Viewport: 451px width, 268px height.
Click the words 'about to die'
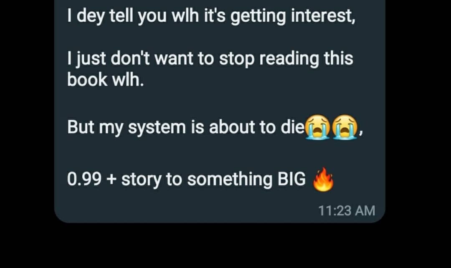click(x=256, y=127)
